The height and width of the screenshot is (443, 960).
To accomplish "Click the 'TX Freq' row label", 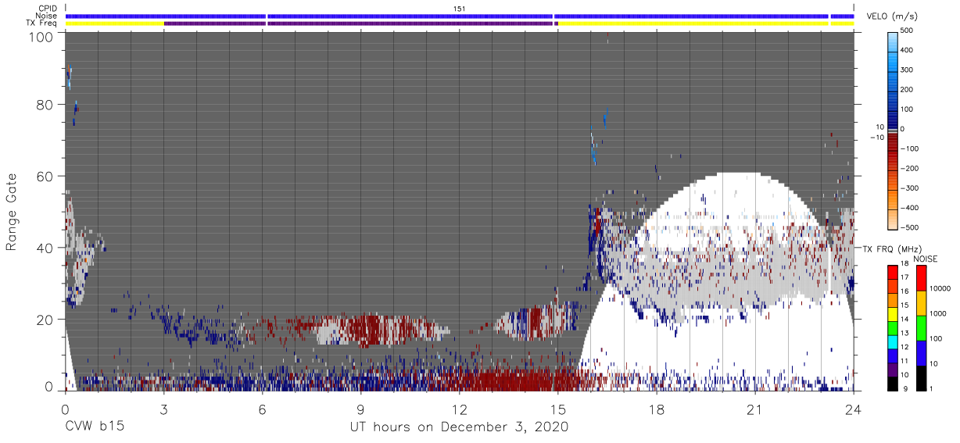I will pos(41,23).
